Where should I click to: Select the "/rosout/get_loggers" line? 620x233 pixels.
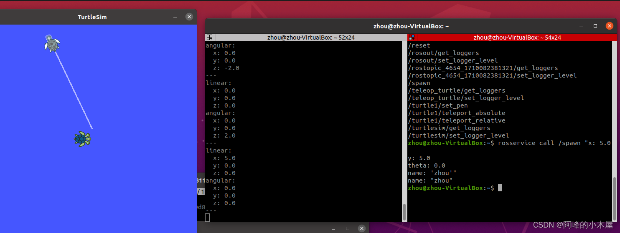443,53
